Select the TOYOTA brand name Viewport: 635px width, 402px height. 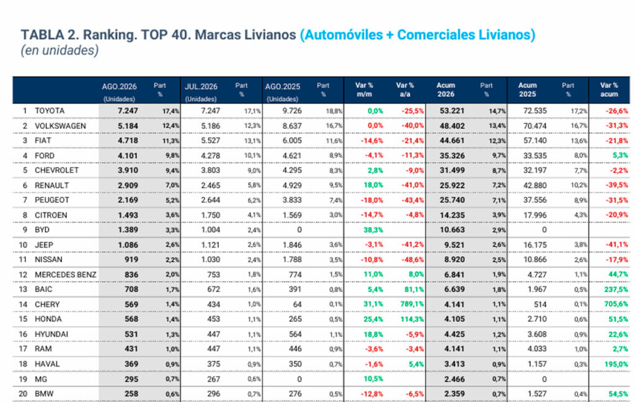(50, 110)
